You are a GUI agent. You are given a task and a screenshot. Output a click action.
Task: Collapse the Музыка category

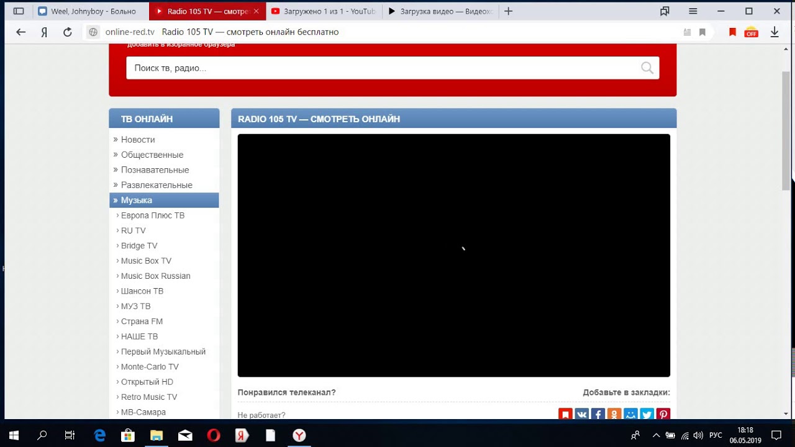pyautogui.click(x=164, y=200)
